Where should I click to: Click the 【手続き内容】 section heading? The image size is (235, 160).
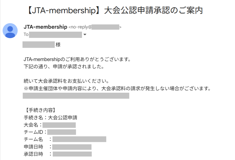coord(39,110)
